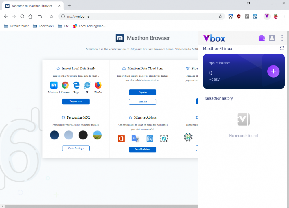289x208 pixels.
Task: Open a new tab
Action: 69,6
